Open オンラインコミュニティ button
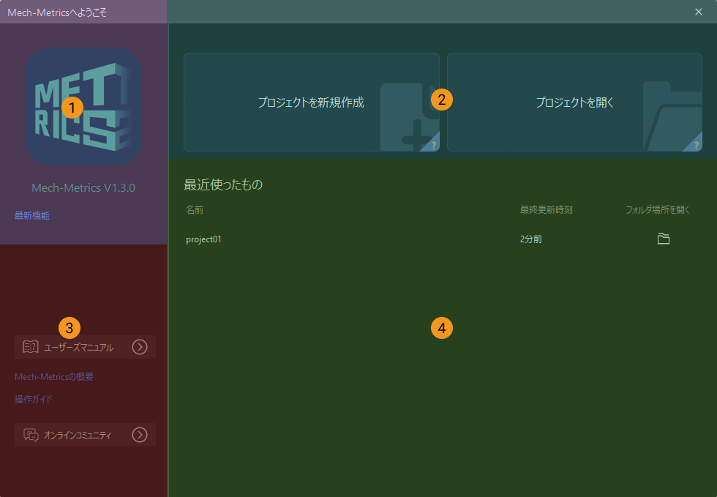 click(85, 435)
